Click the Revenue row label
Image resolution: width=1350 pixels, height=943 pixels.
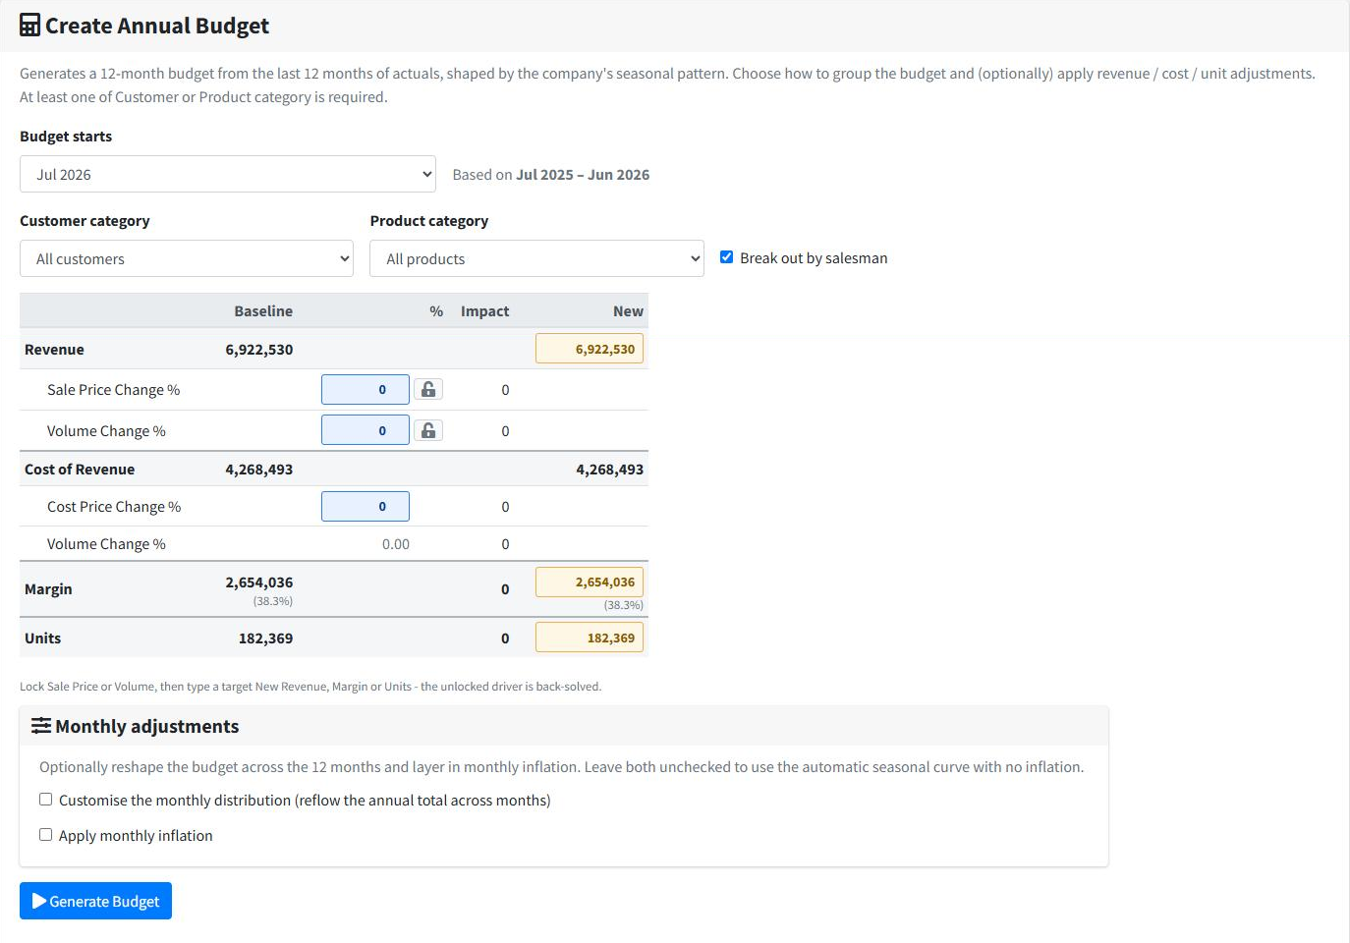[x=54, y=349]
